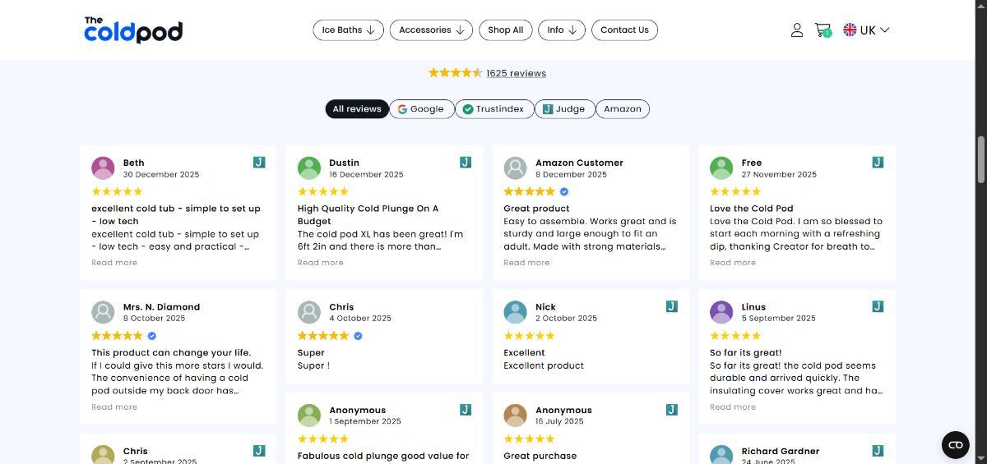Click The Cold Pod logo
The image size is (987, 464).
click(133, 30)
